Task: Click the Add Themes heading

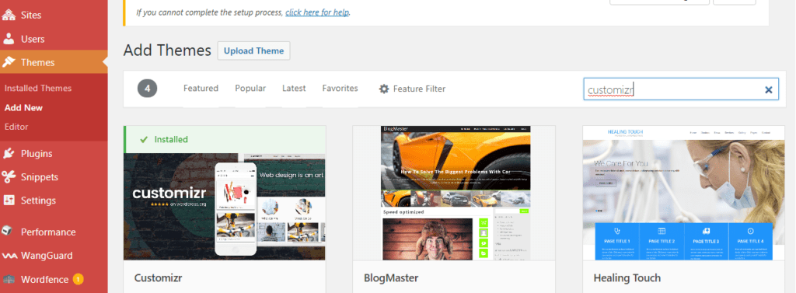Action: [167, 51]
